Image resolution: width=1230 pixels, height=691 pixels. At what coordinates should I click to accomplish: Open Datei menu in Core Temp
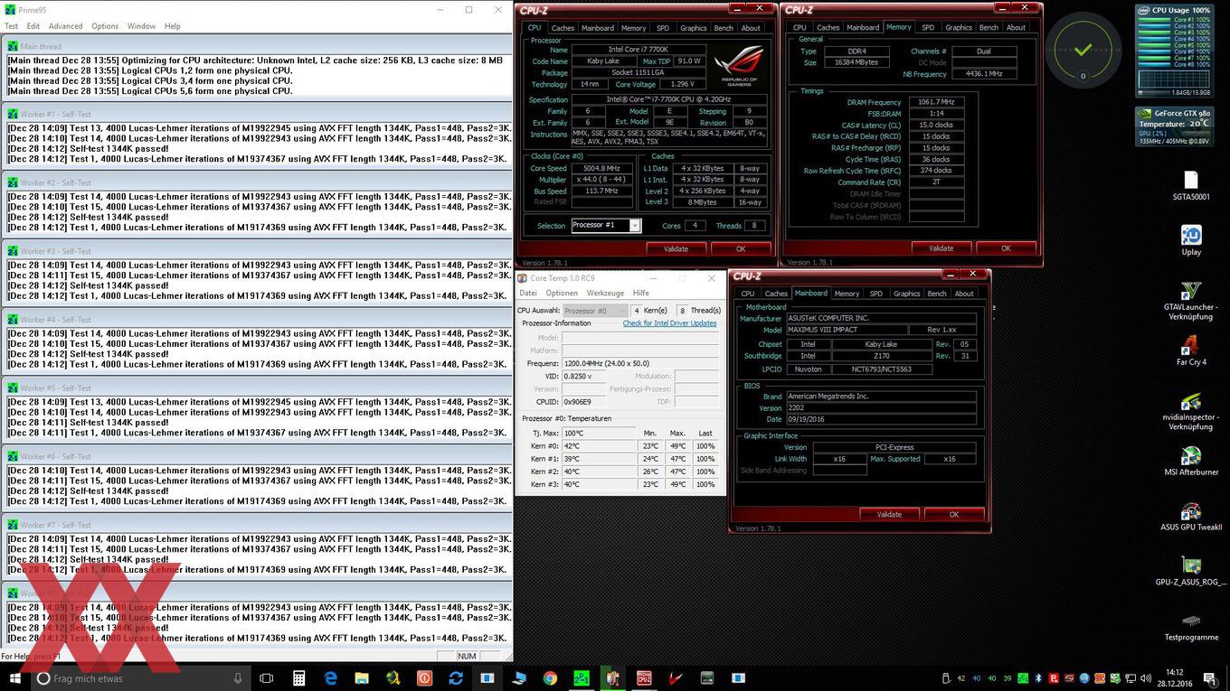528,293
